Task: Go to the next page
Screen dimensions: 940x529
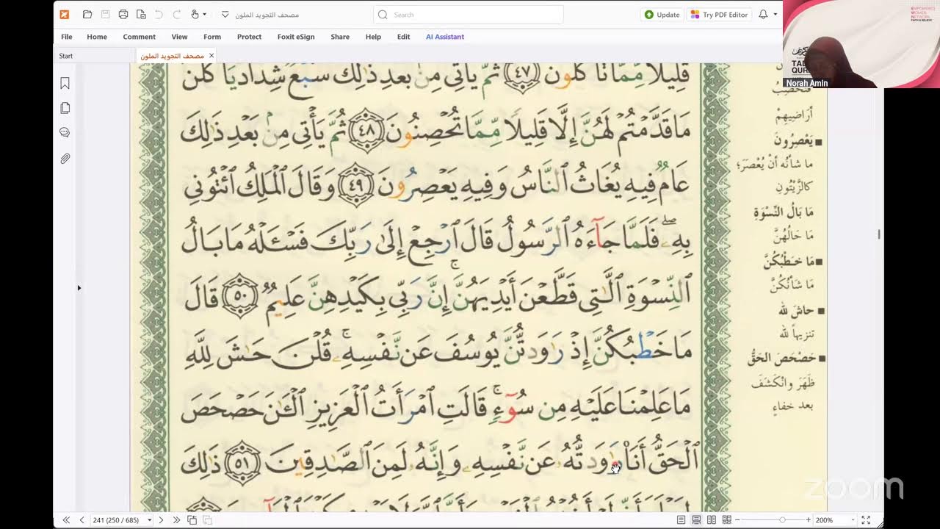Action: click(161, 520)
